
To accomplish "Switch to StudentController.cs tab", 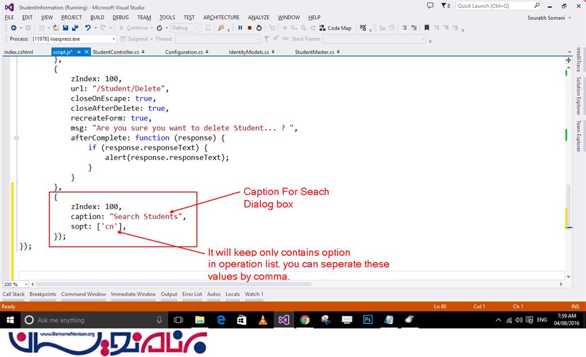I will (116, 52).
